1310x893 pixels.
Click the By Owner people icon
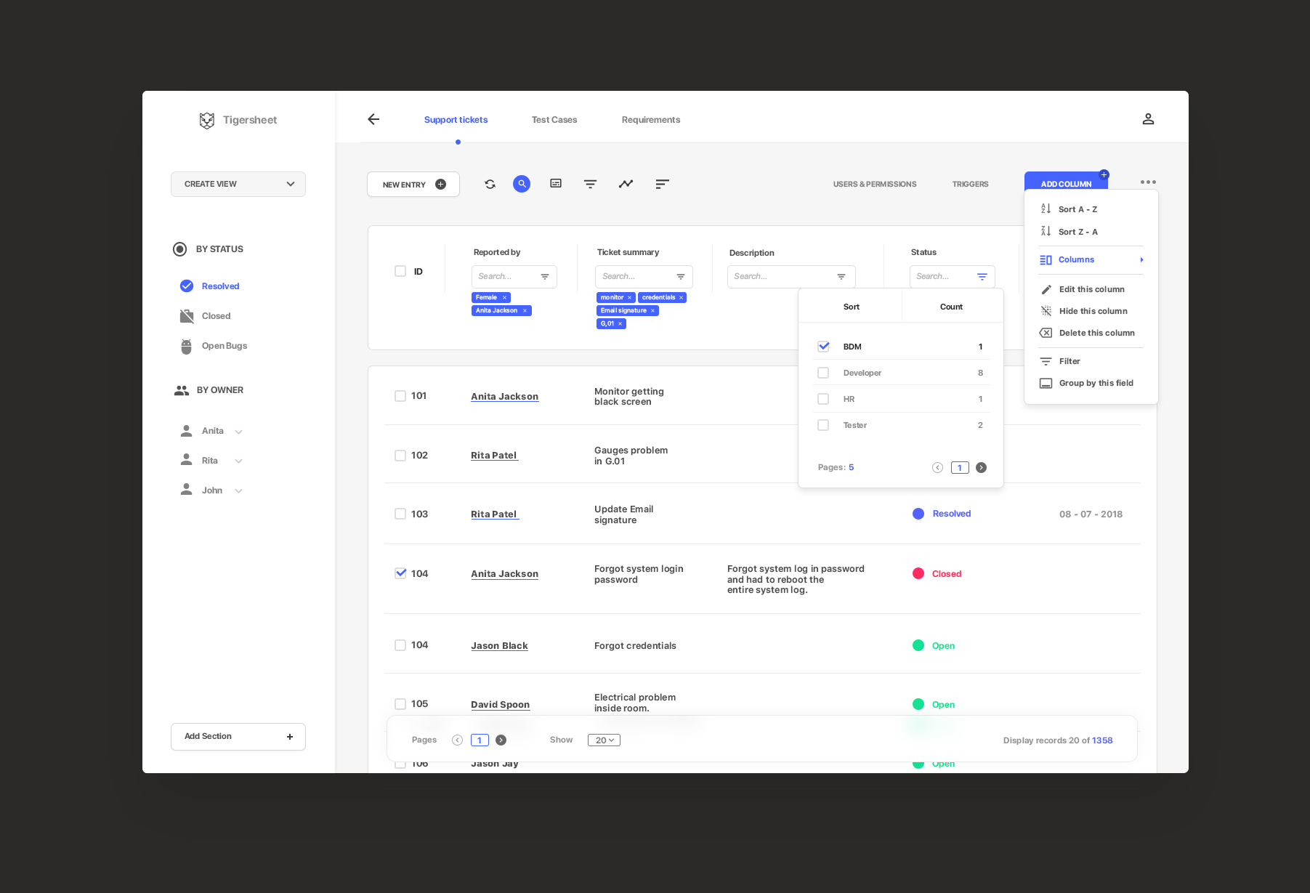click(x=182, y=390)
